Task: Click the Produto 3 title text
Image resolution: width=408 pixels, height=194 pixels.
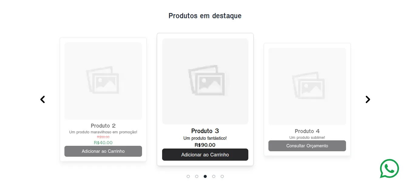Action: pyautogui.click(x=205, y=131)
